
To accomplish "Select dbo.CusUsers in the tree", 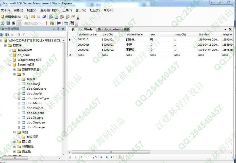I will [36, 89].
